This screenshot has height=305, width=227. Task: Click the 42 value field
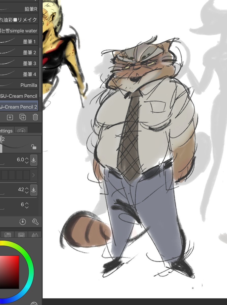pos(21,190)
